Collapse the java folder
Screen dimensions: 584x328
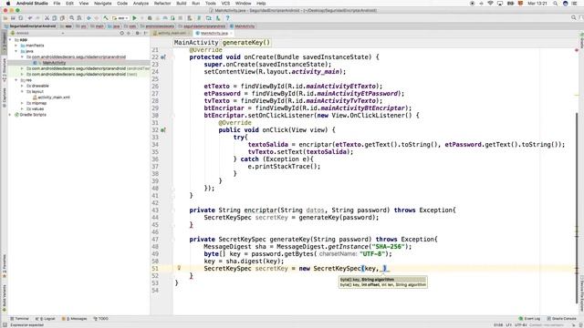click(x=16, y=51)
